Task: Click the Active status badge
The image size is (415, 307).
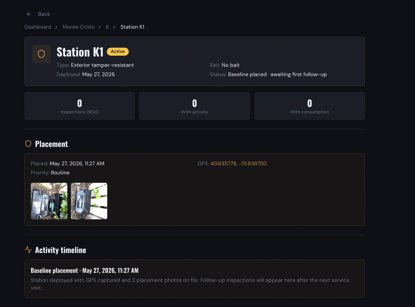Action: click(x=118, y=51)
